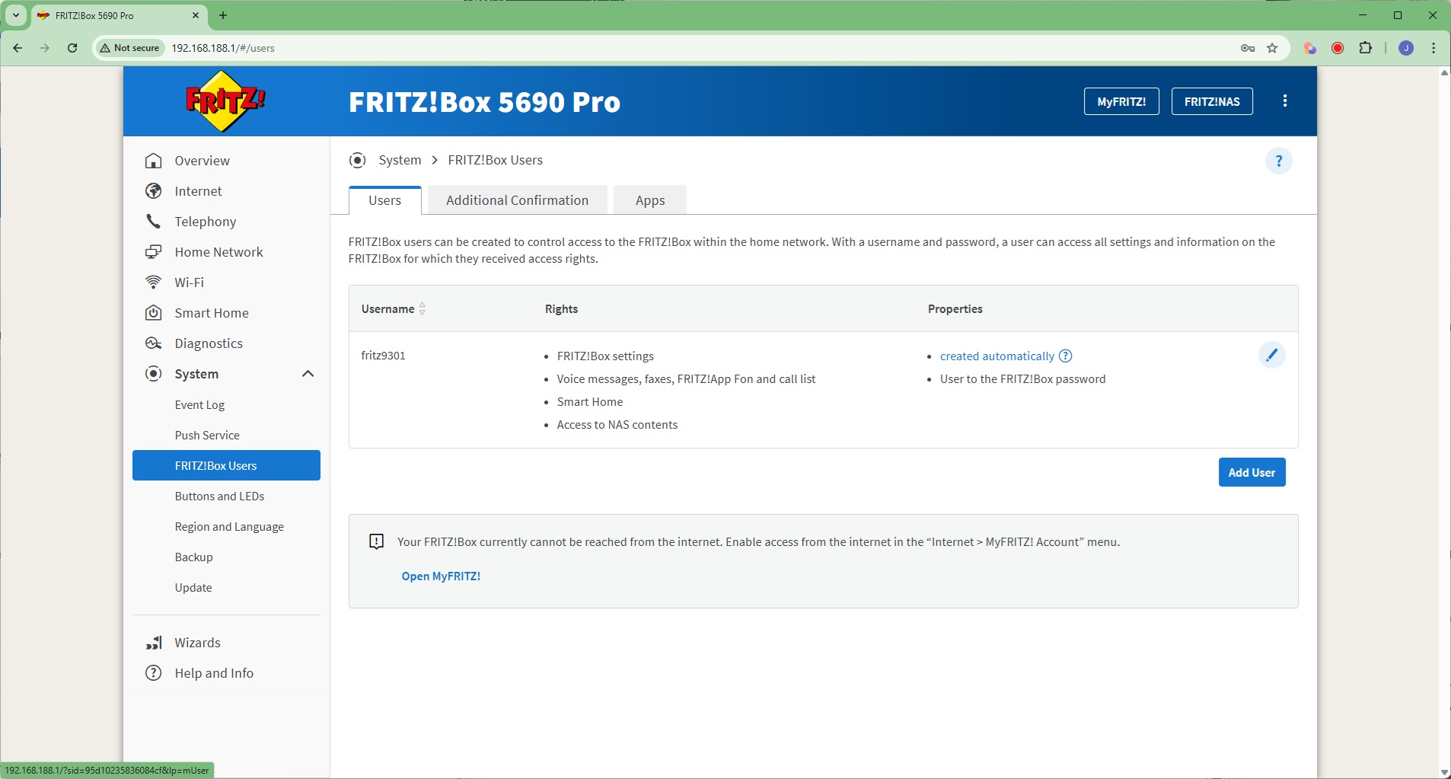Open the Overview home icon
The image size is (1451, 779).
pyautogui.click(x=154, y=161)
